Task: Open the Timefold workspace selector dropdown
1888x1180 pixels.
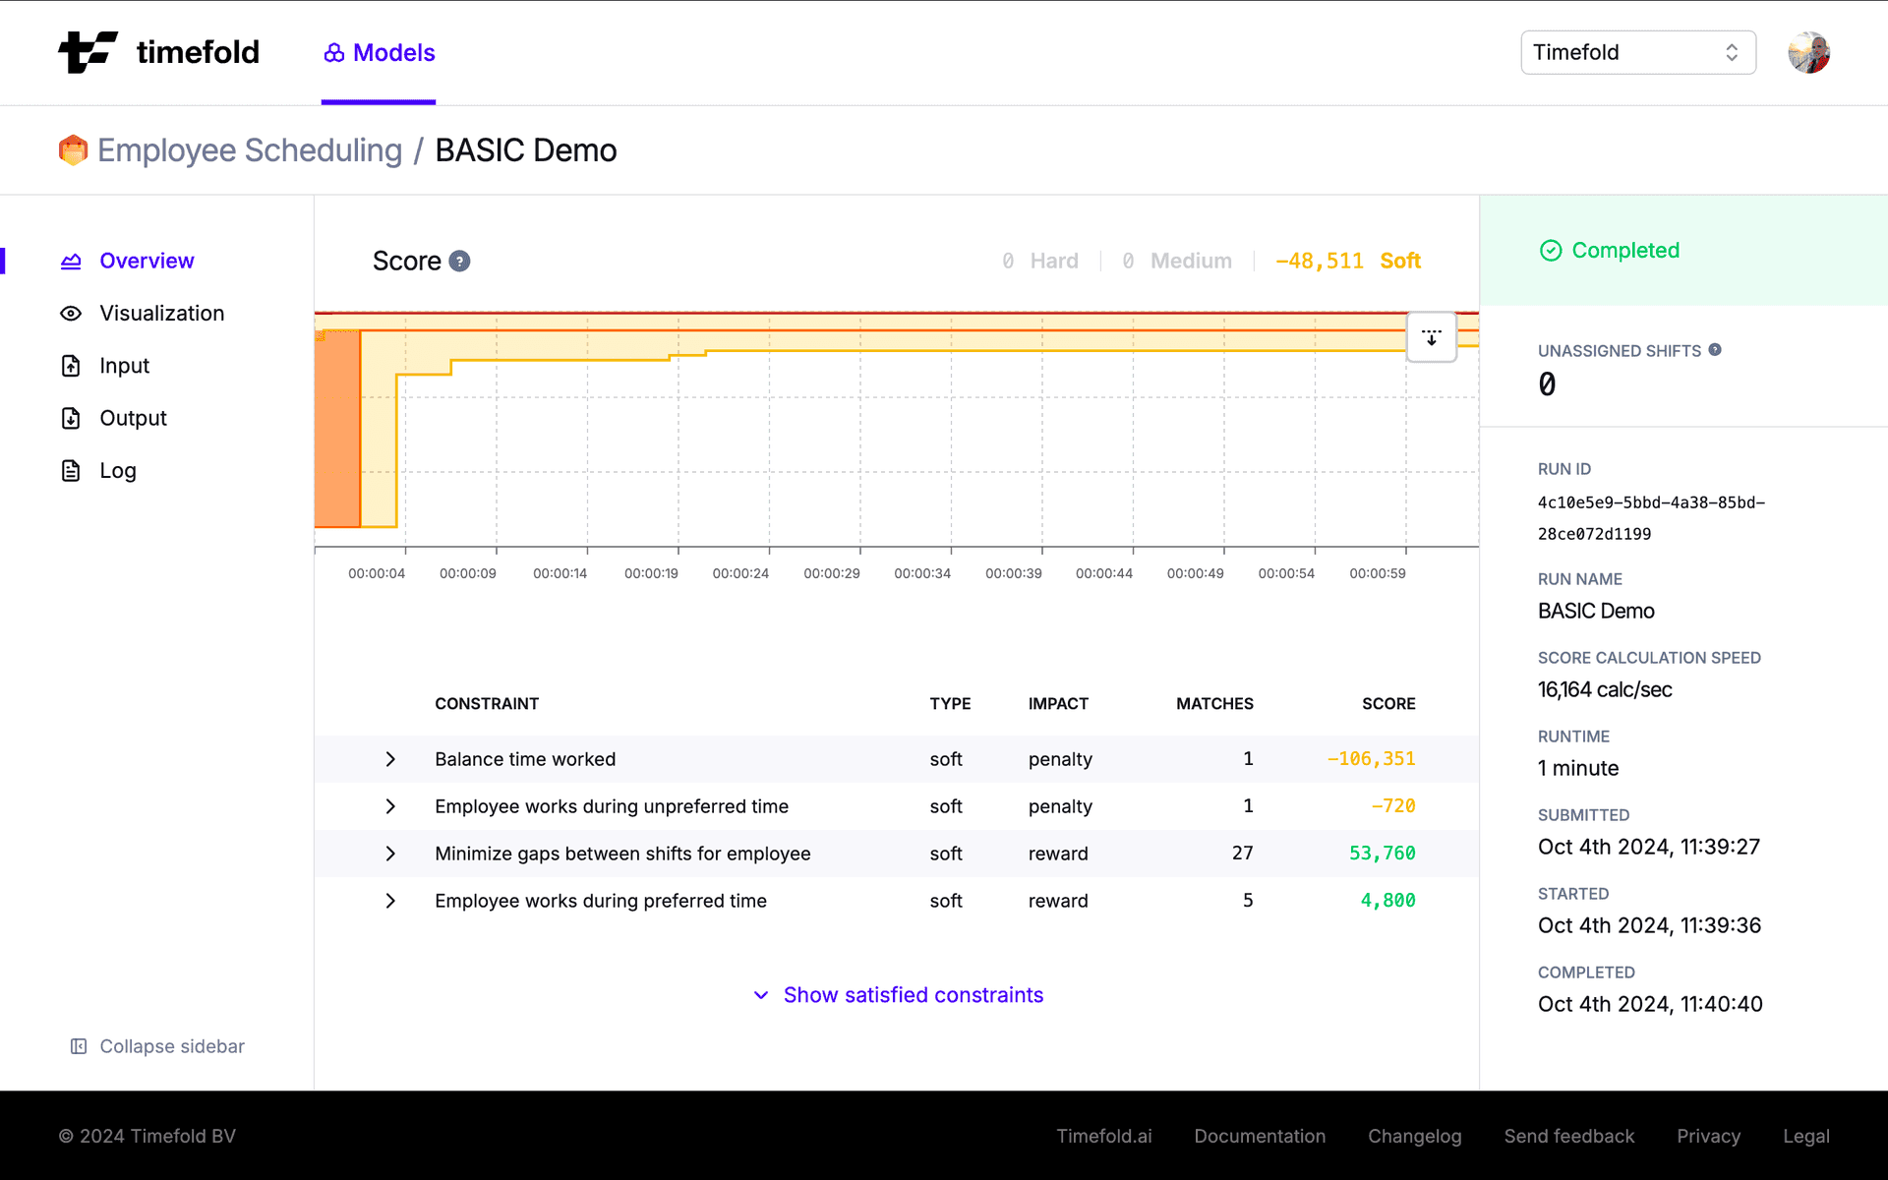Action: [x=1637, y=52]
